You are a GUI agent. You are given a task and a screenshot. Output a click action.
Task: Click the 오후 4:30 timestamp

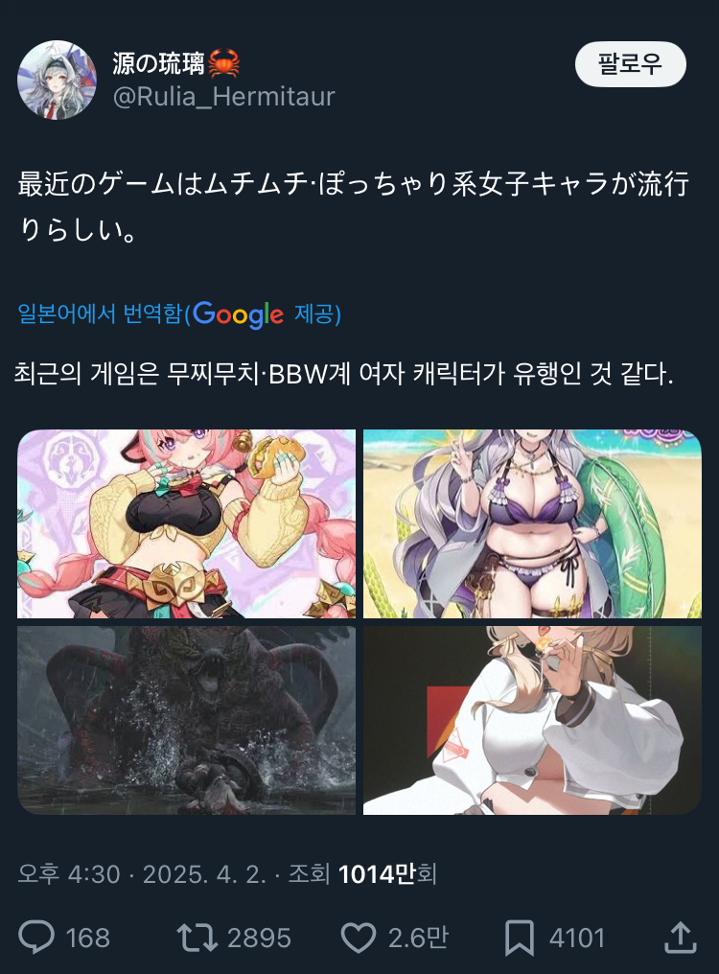(x=69, y=874)
